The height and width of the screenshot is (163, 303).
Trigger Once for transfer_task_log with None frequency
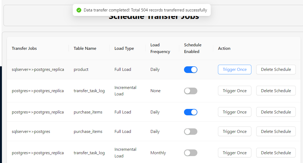pos(235,91)
